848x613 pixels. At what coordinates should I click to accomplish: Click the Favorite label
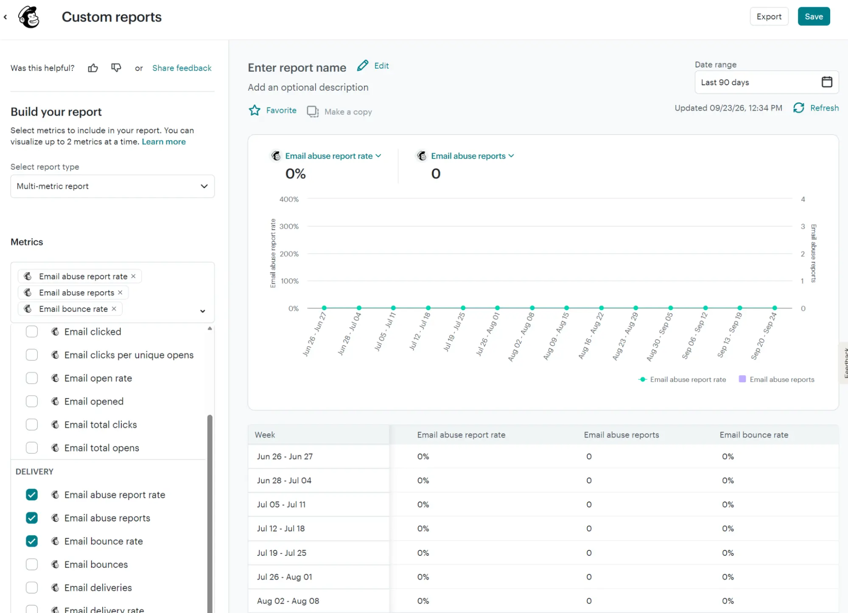click(281, 110)
